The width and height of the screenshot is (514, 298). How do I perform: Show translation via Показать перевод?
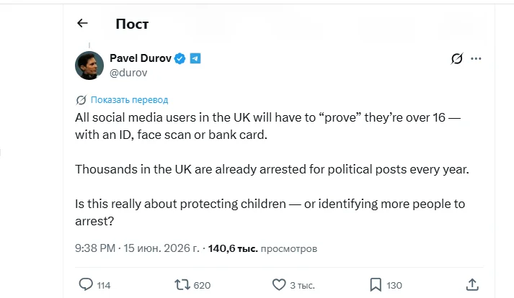coord(130,100)
